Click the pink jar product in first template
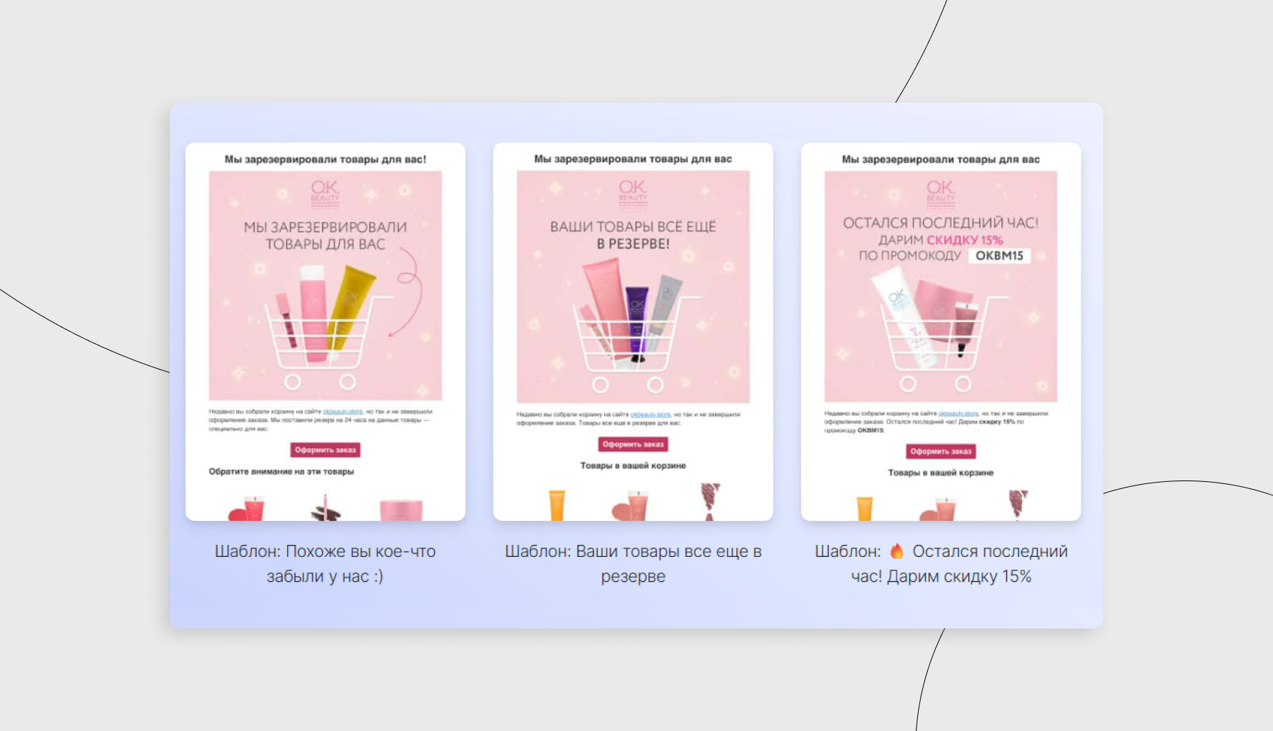1273x731 pixels. 401,510
